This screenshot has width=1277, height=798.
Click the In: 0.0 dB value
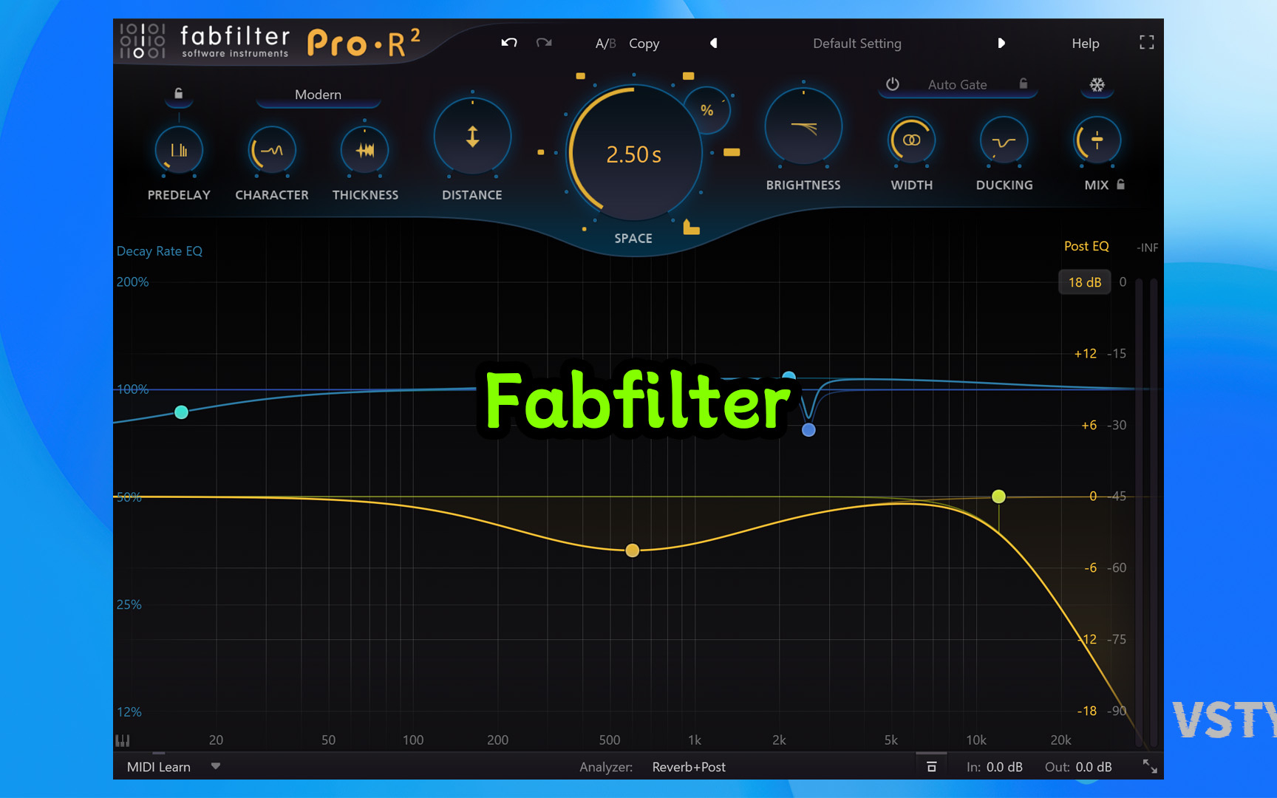point(1004,767)
